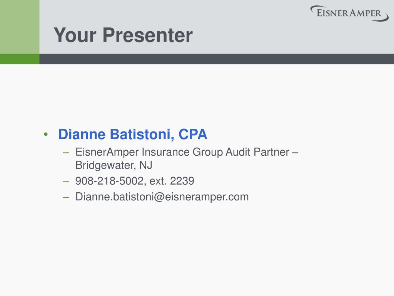
Task: Click the dash before the email address
Action: (x=66, y=197)
